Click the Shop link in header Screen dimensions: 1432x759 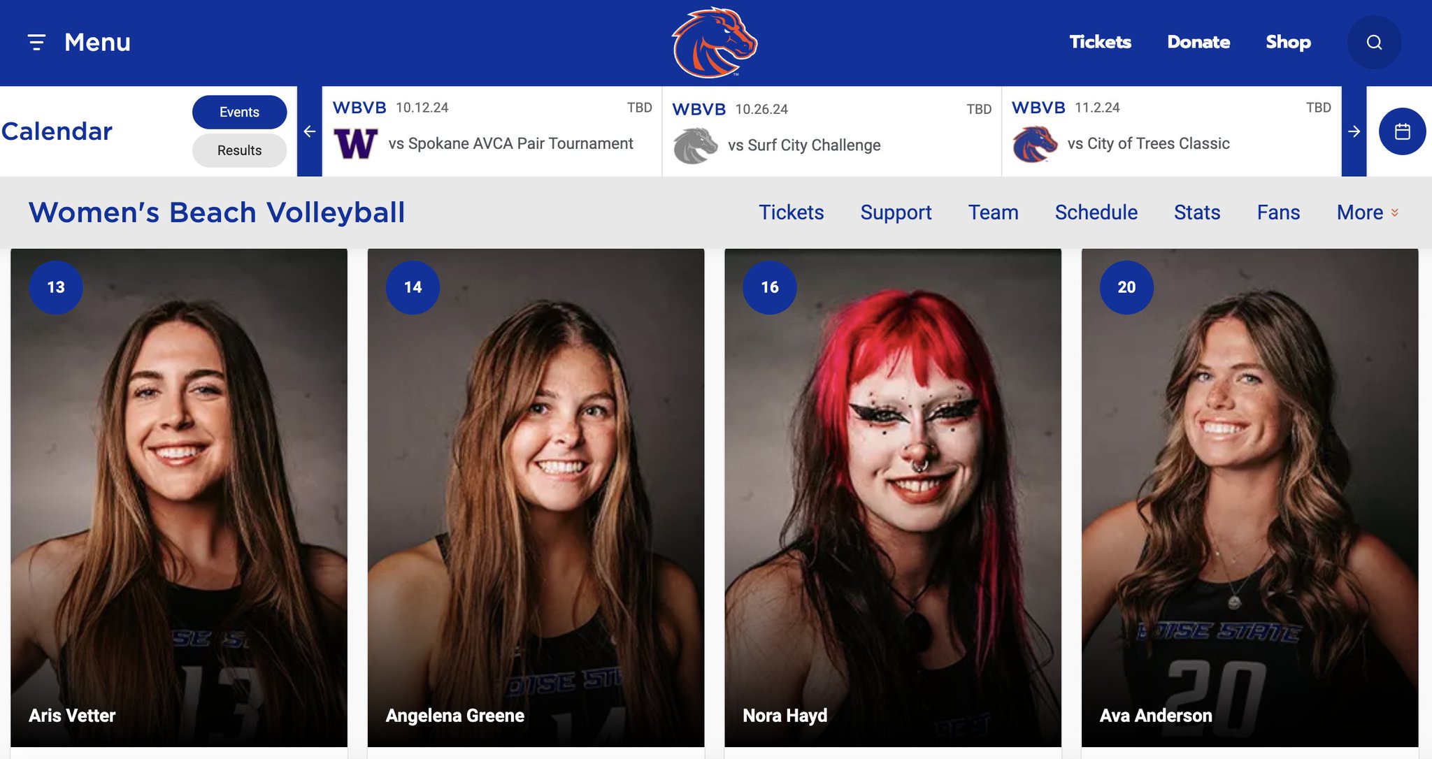1288,42
